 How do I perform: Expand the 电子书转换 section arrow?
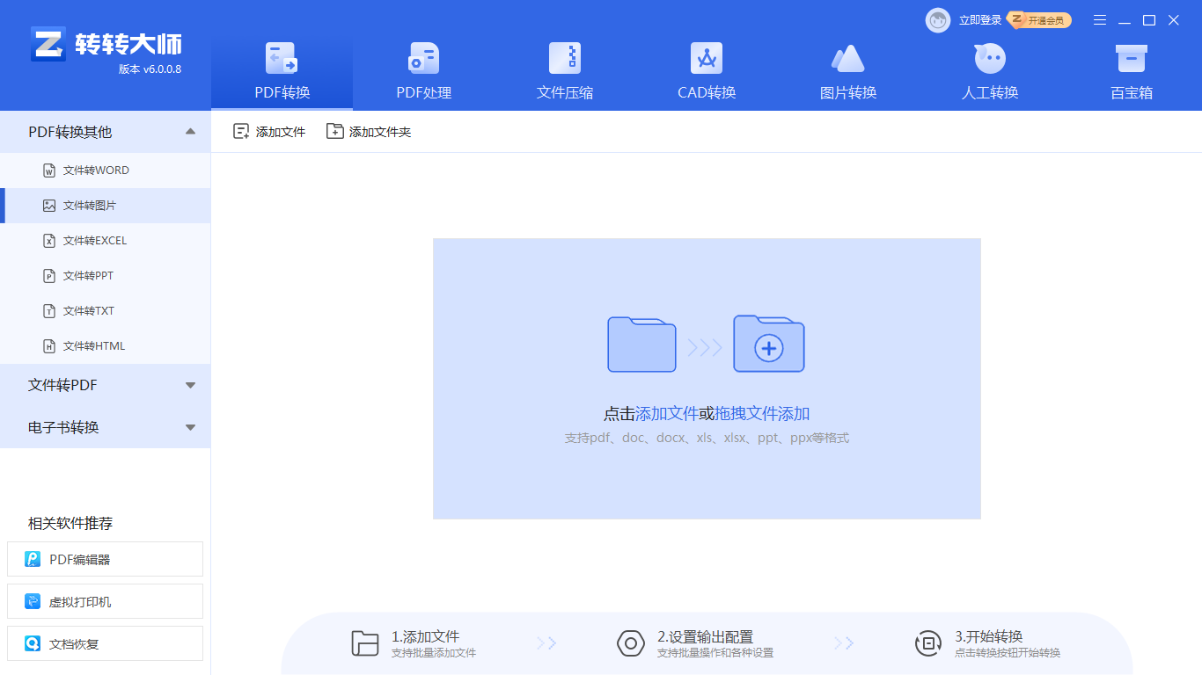coord(190,427)
